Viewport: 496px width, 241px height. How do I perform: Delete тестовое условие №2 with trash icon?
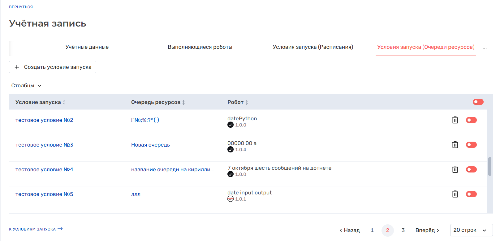[455, 120]
